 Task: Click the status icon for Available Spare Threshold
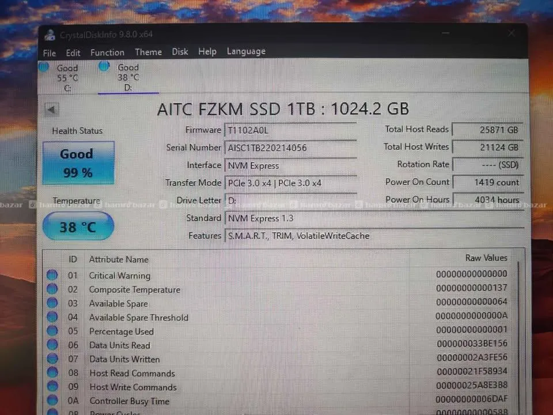(52, 317)
